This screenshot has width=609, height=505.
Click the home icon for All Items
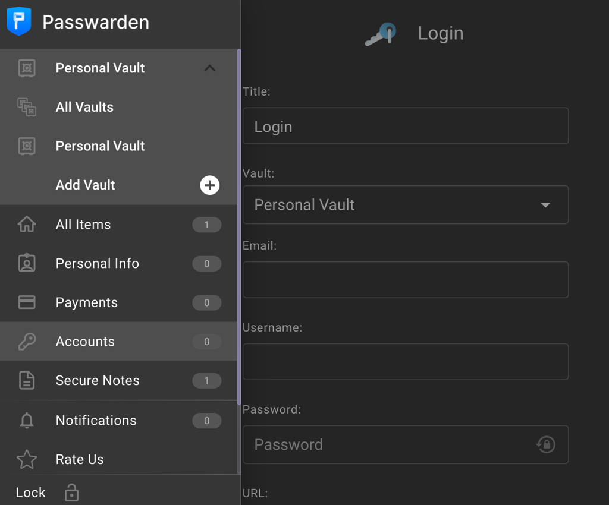coord(27,224)
